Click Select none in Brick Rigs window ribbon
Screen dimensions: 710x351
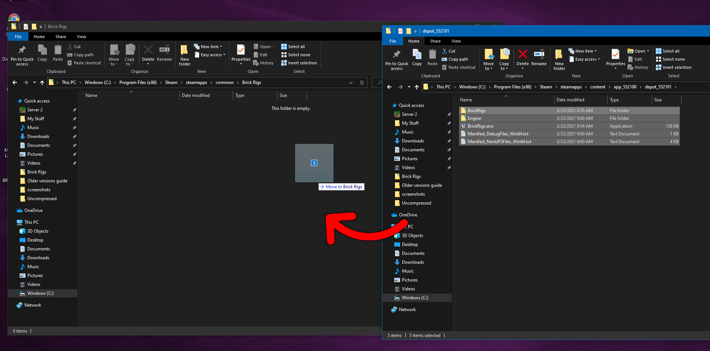pyautogui.click(x=295, y=55)
